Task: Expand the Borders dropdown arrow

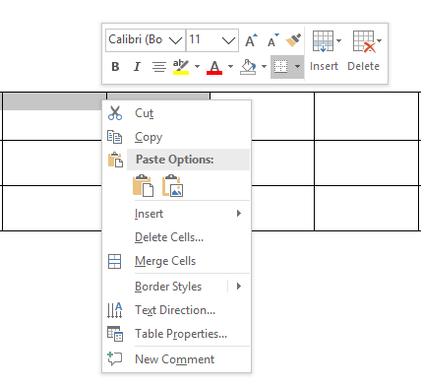Action: (x=297, y=67)
